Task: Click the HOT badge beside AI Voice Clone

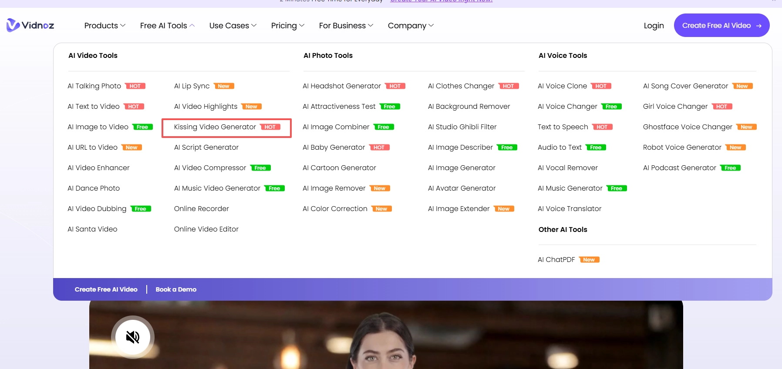Action: [x=601, y=86]
